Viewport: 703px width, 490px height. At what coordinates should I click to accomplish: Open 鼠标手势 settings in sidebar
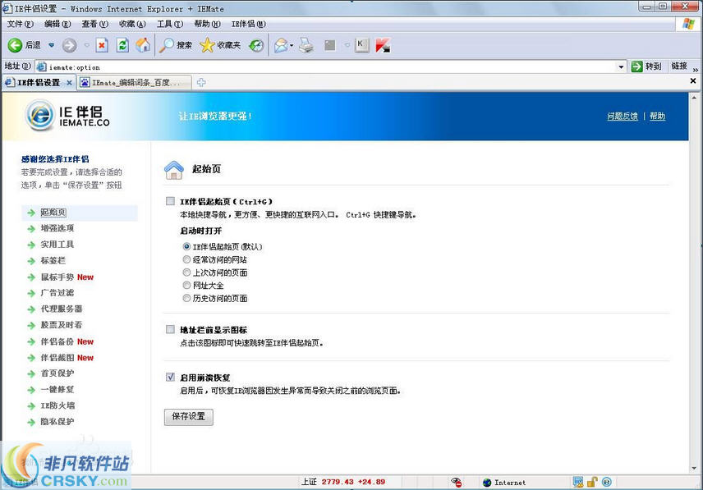click(x=57, y=277)
